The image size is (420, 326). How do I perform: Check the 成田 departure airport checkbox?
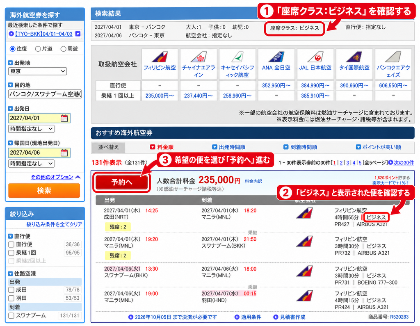click(11, 290)
